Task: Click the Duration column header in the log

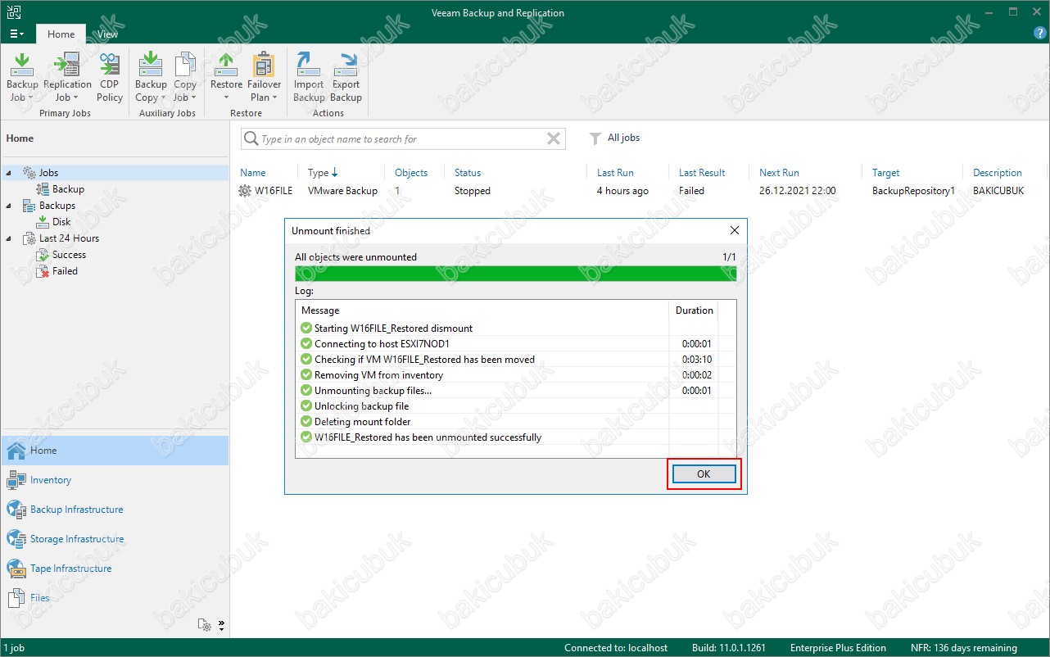Action: (694, 310)
